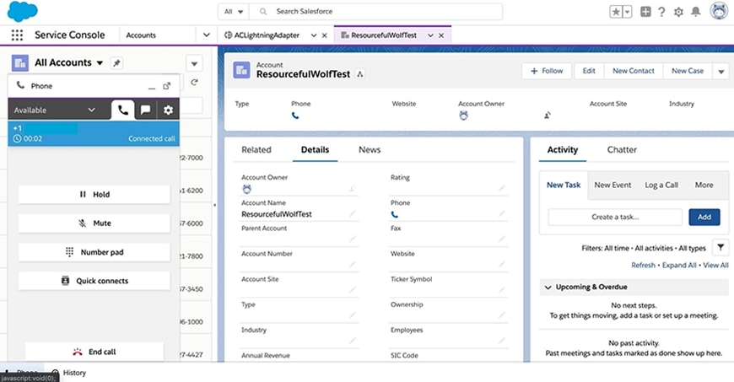
Task: Open the Notifications bell icon
Action: point(696,12)
